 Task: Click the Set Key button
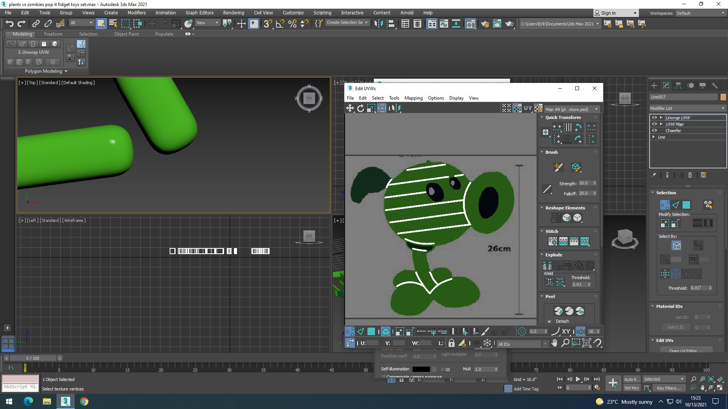point(631,388)
